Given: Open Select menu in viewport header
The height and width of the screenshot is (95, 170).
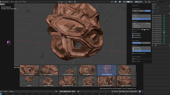Looking at the screenshot, I should point(16,2).
